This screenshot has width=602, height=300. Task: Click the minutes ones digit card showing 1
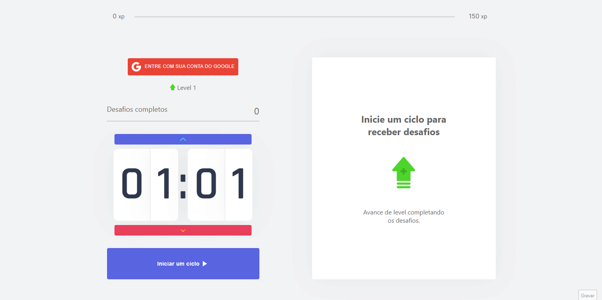coord(164,184)
